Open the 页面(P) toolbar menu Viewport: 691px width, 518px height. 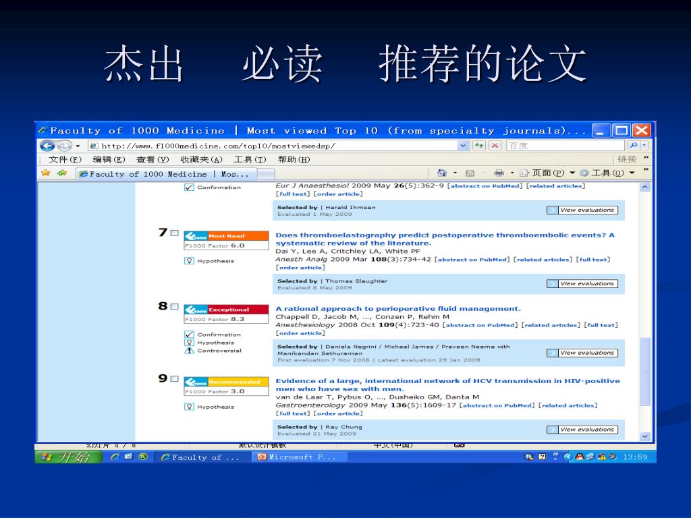point(548,173)
